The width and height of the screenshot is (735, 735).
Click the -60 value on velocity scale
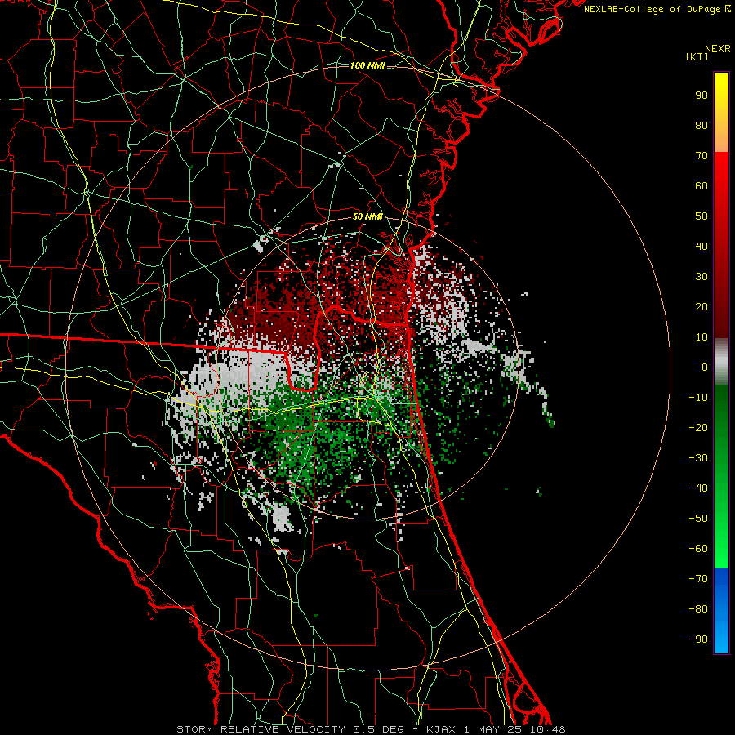(x=698, y=549)
